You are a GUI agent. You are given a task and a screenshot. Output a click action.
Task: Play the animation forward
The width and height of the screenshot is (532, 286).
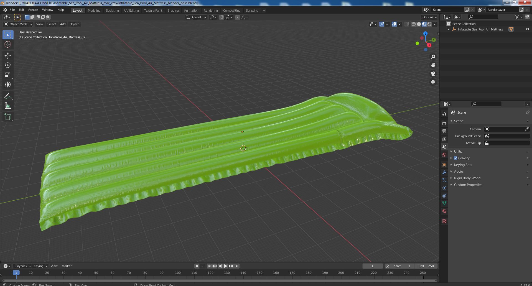(226, 266)
